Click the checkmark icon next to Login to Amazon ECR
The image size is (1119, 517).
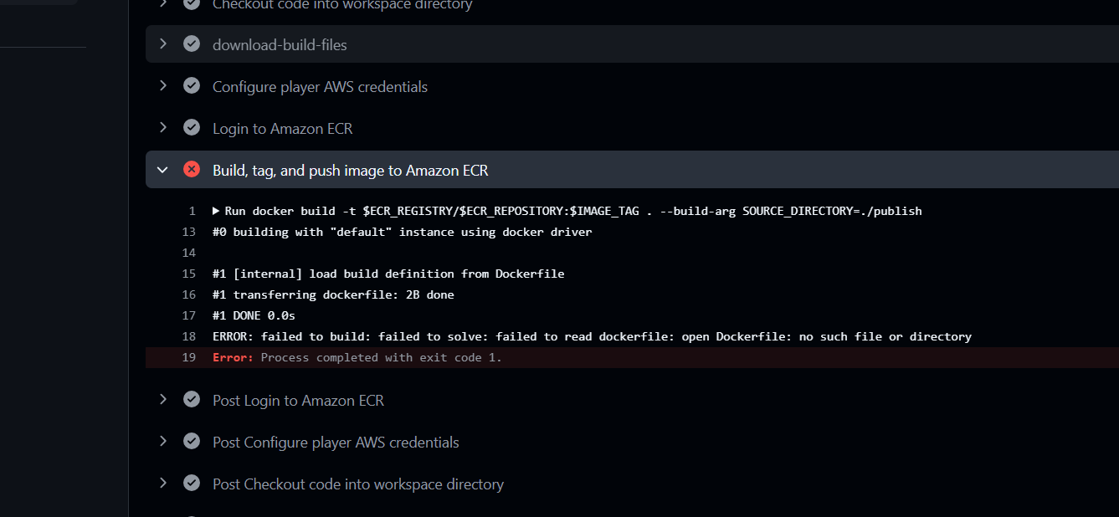point(192,128)
